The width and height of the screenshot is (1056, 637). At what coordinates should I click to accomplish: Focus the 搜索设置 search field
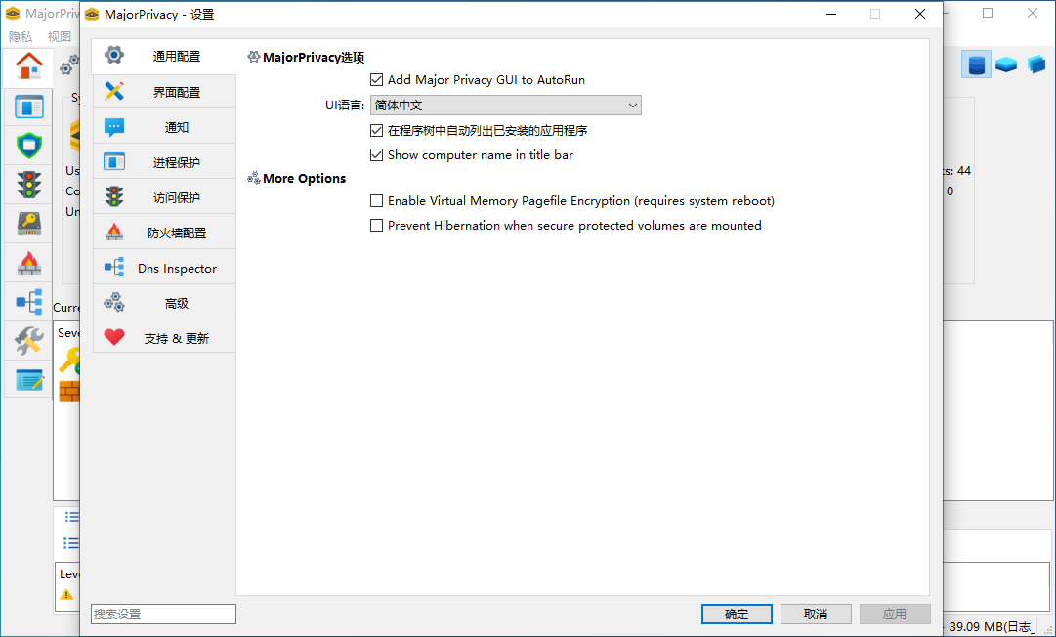(x=164, y=615)
